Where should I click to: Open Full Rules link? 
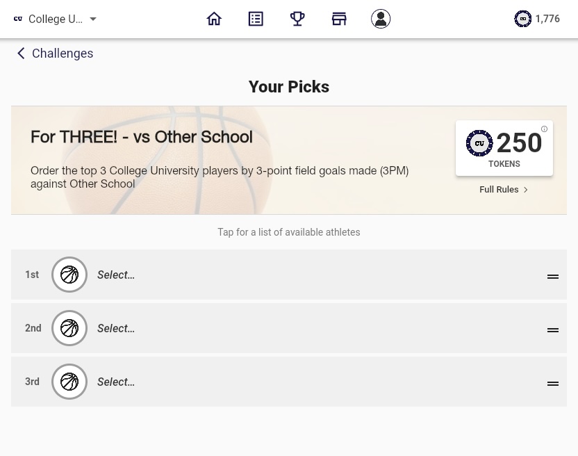[x=504, y=189]
